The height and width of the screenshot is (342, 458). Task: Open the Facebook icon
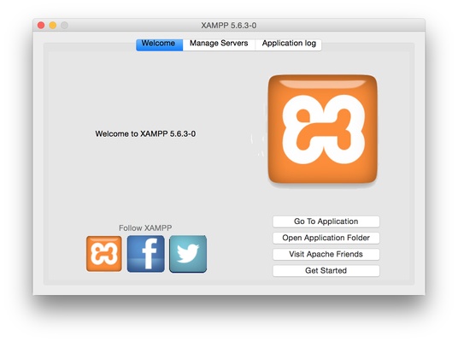click(x=146, y=254)
